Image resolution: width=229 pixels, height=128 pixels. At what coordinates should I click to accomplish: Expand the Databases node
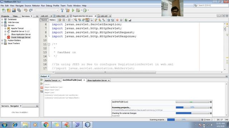[x=2, y=19]
